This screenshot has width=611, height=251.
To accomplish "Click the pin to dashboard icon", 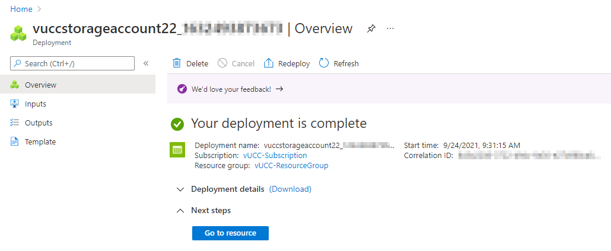I will (371, 28).
